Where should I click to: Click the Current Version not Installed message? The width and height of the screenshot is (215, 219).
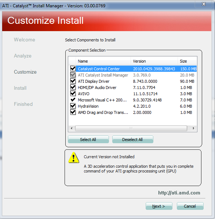coord(109,157)
